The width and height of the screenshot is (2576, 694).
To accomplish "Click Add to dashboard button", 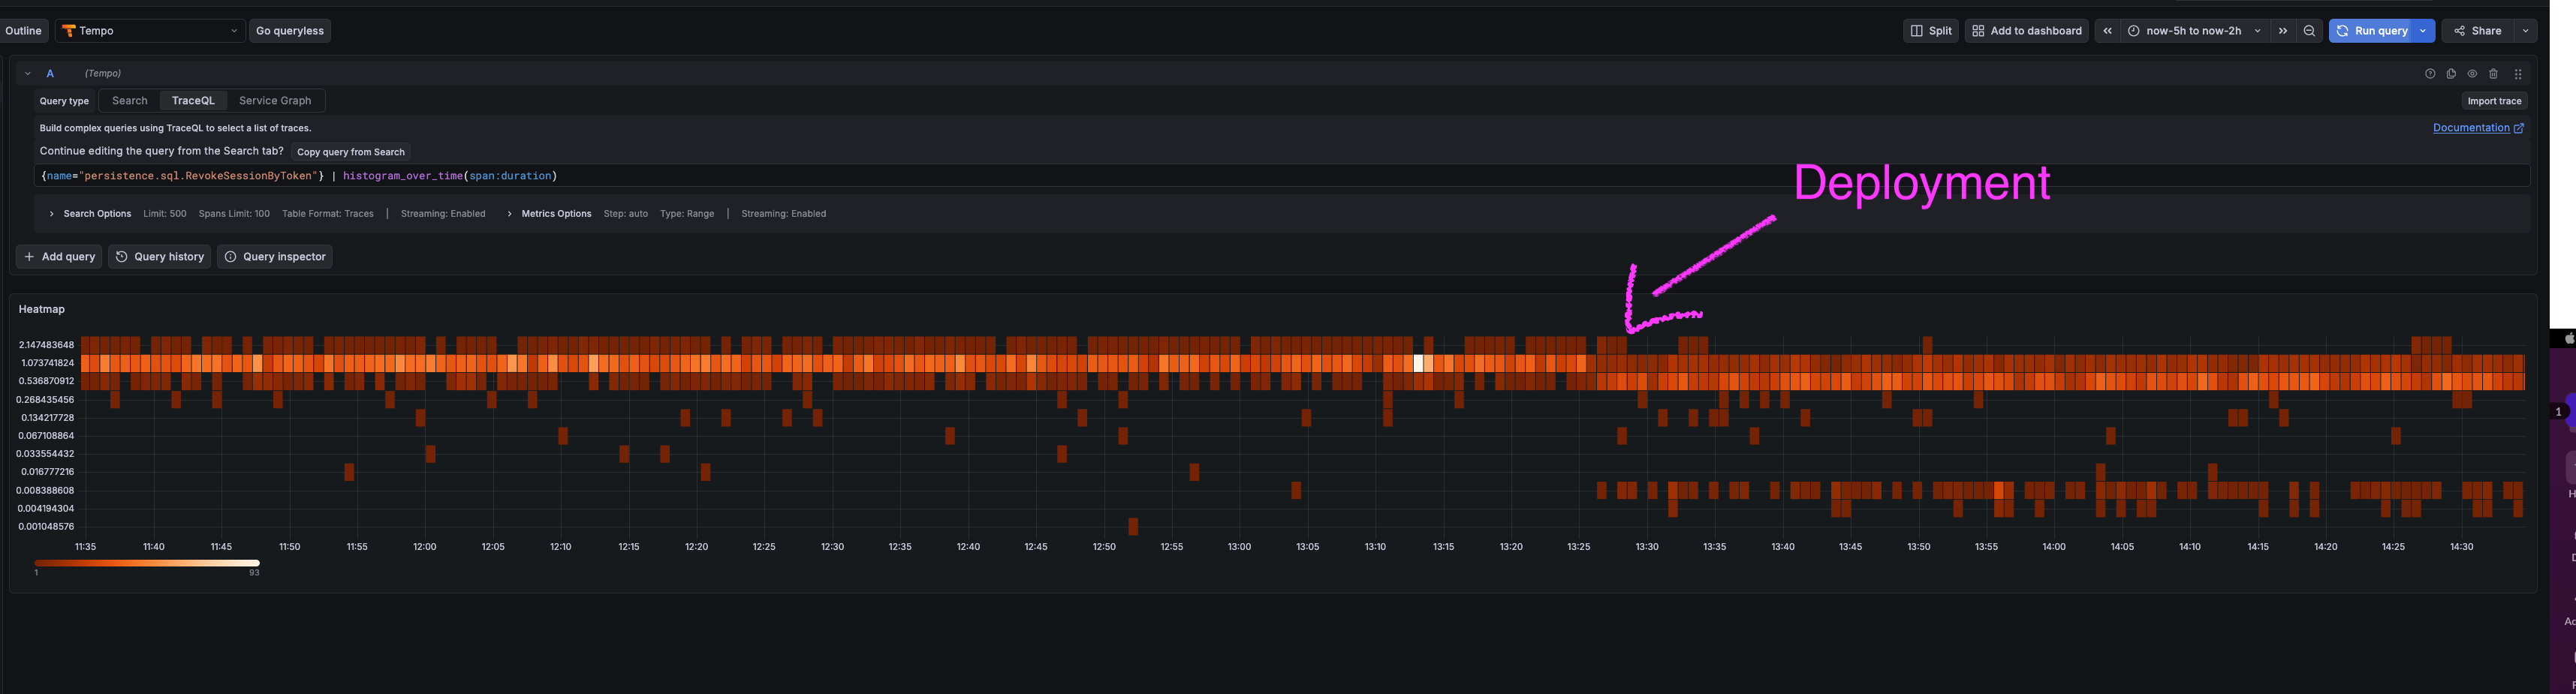I will (x=2026, y=31).
